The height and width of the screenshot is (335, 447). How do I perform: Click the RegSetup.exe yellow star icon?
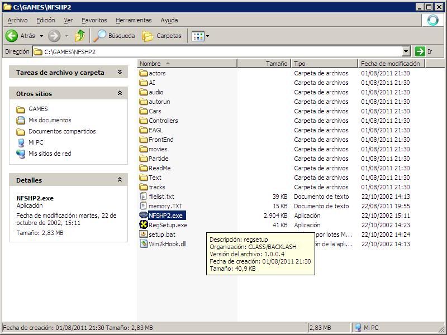click(x=144, y=225)
